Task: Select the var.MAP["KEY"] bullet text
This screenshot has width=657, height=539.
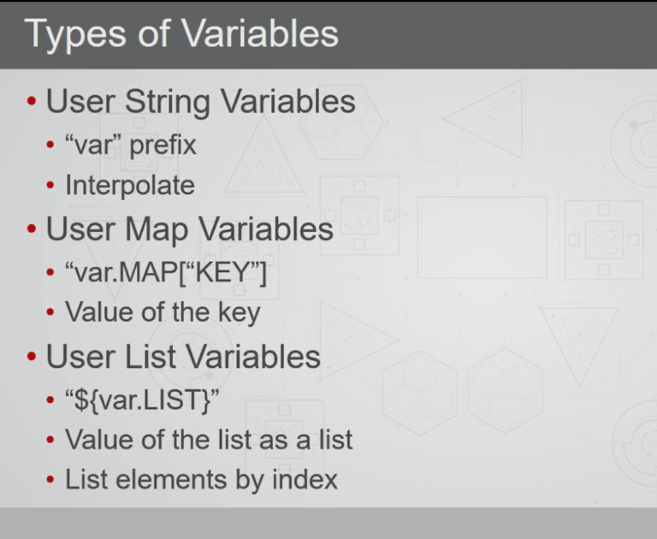Action: (x=171, y=272)
